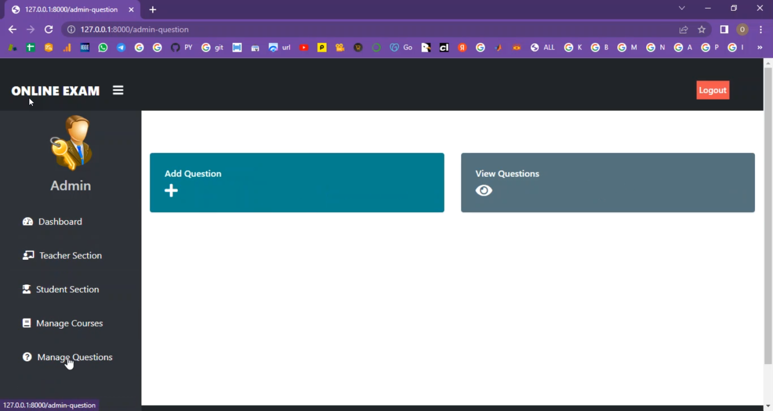Click the Student Section graduate icon
The height and width of the screenshot is (411, 773).
26,290
